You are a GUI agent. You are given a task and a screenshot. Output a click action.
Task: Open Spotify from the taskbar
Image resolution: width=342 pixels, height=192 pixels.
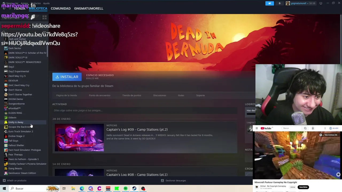tap(126, 189)
